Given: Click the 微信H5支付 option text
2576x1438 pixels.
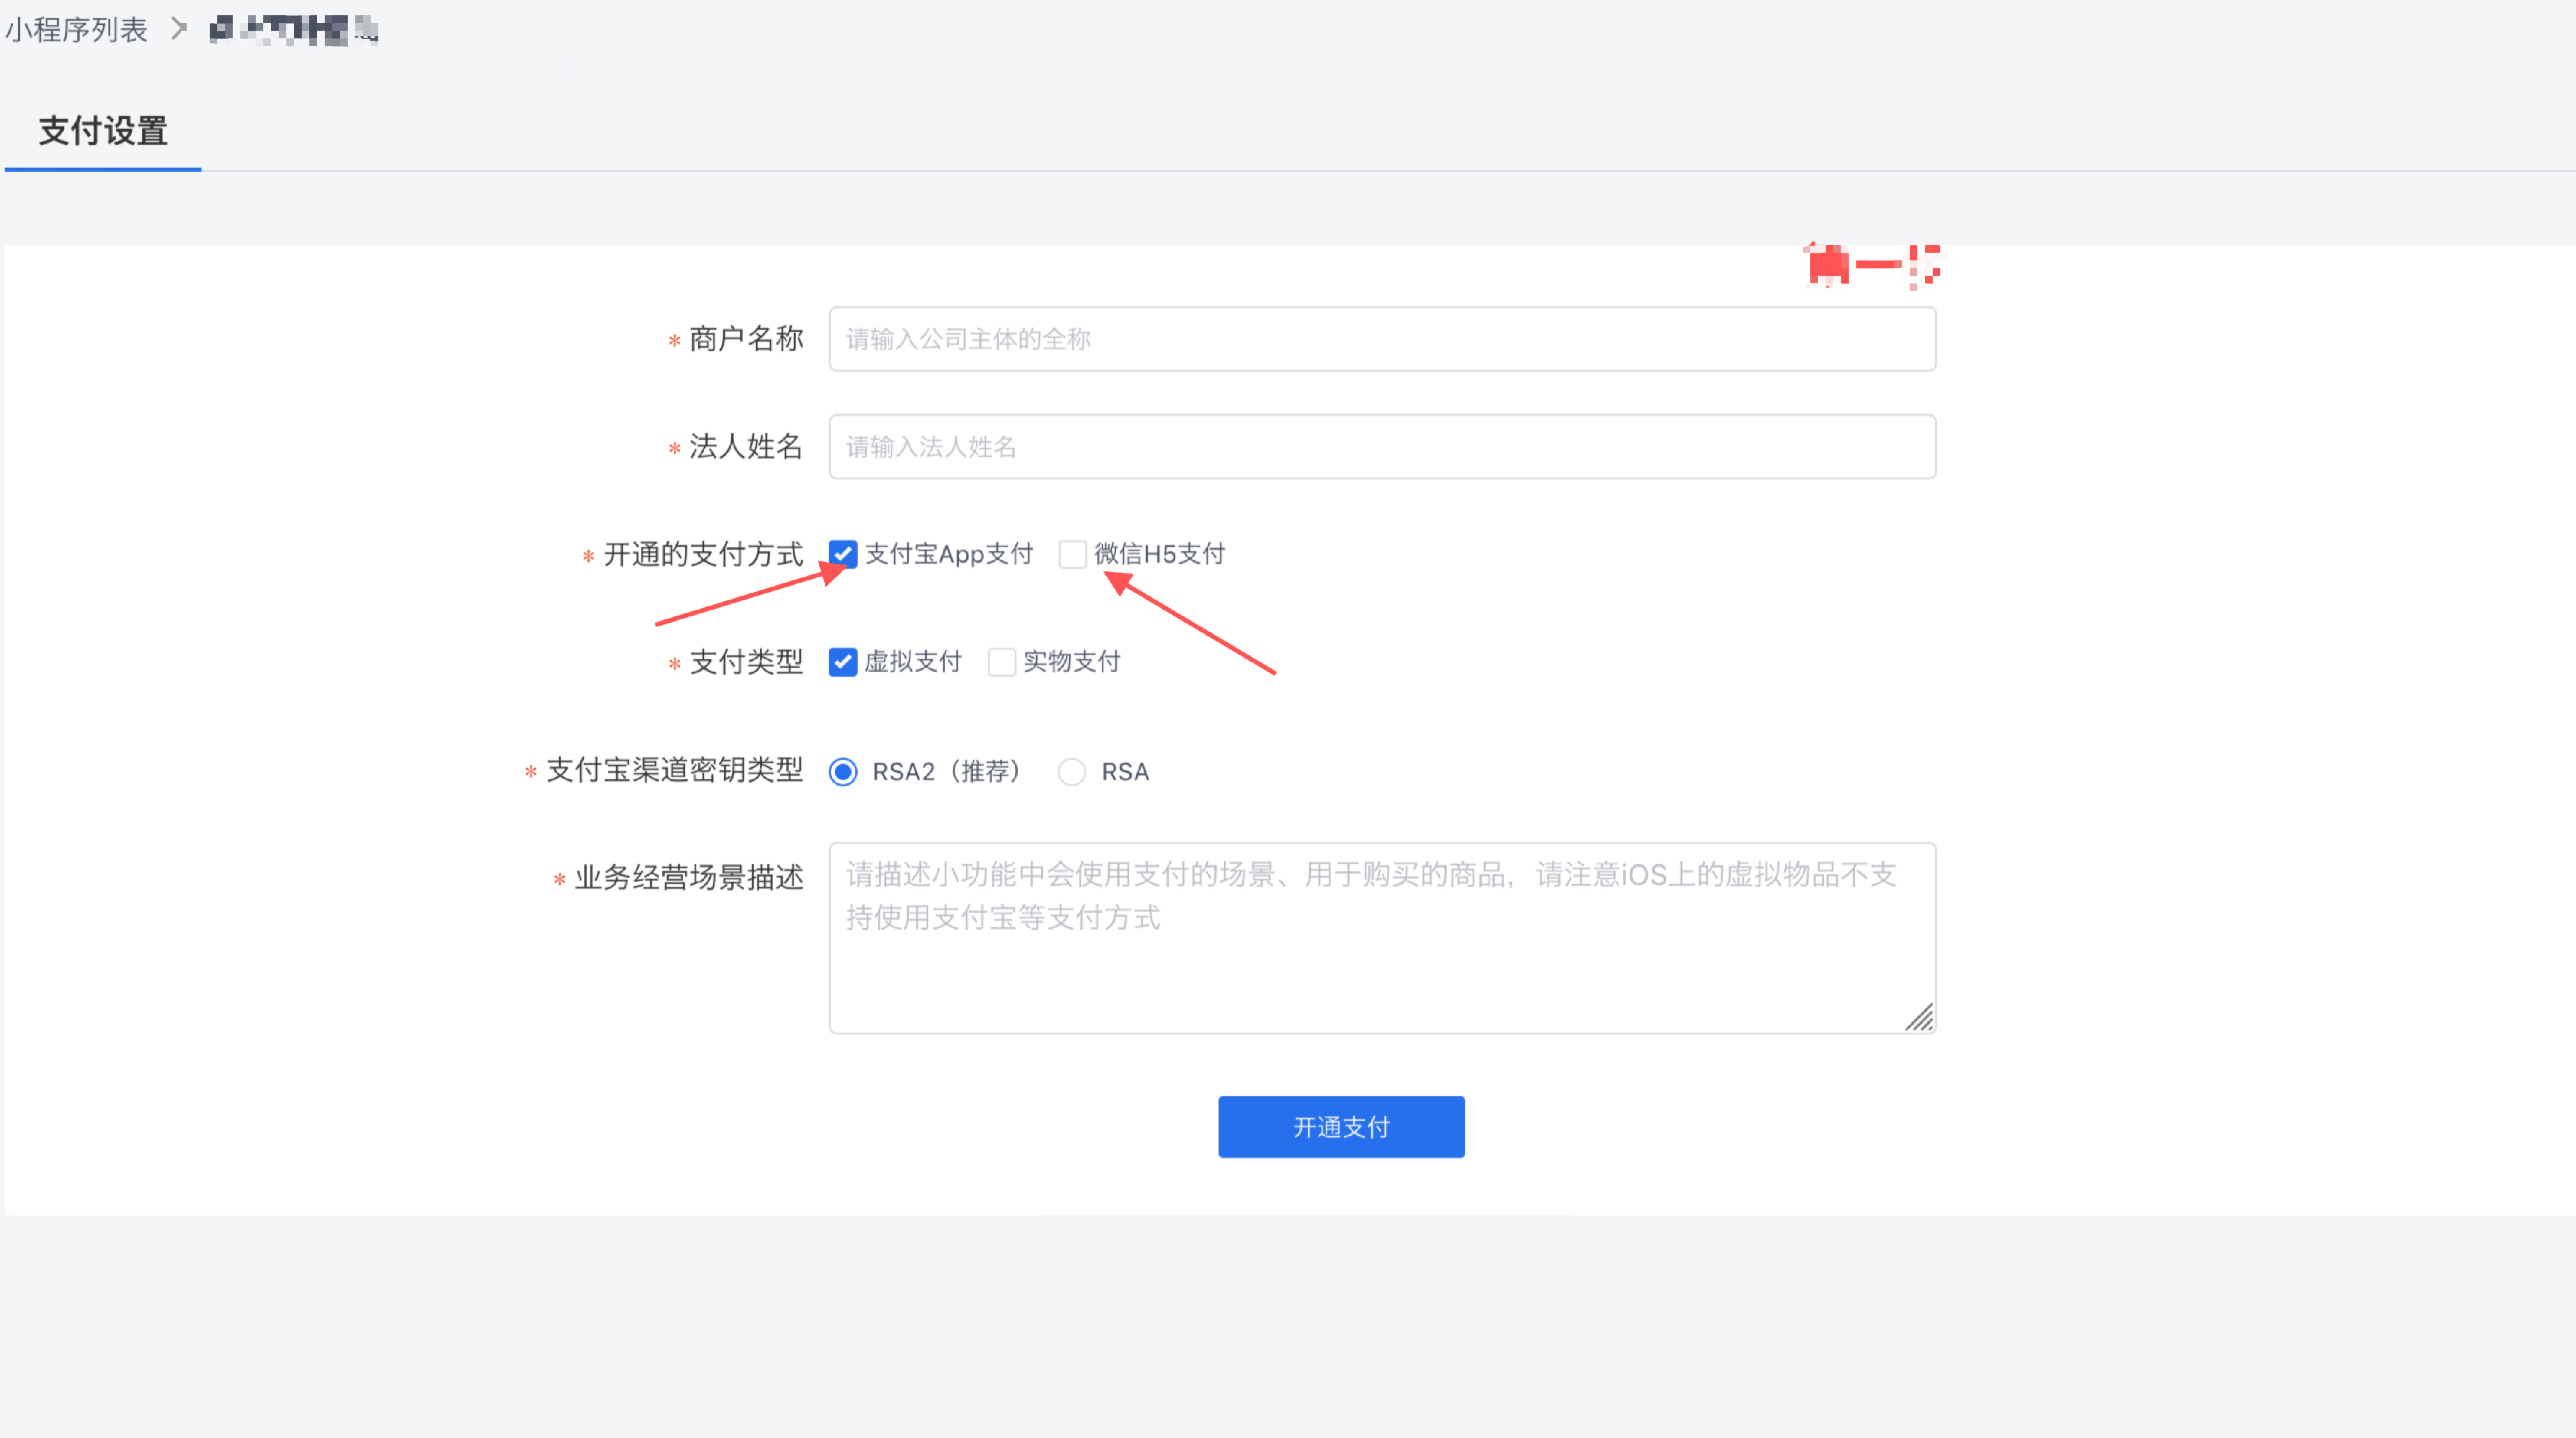Looking at the screenshot, I should pyautogui.click(x=1160, y=554).
